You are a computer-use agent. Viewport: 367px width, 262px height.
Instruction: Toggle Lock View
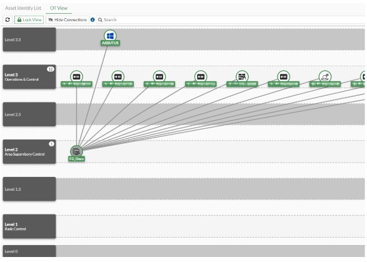pyautogui.click(x=29, y=19)
